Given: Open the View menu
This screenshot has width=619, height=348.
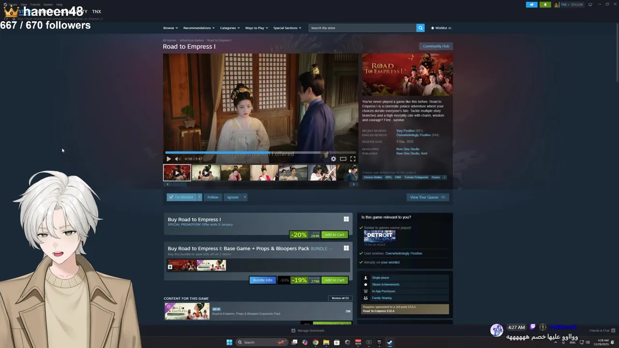Looking at the screenshot, I should point(23,4).
